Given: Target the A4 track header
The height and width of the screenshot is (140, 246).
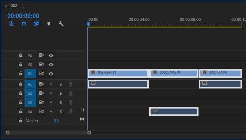Looking at the screenshot, I should [30, 111].
